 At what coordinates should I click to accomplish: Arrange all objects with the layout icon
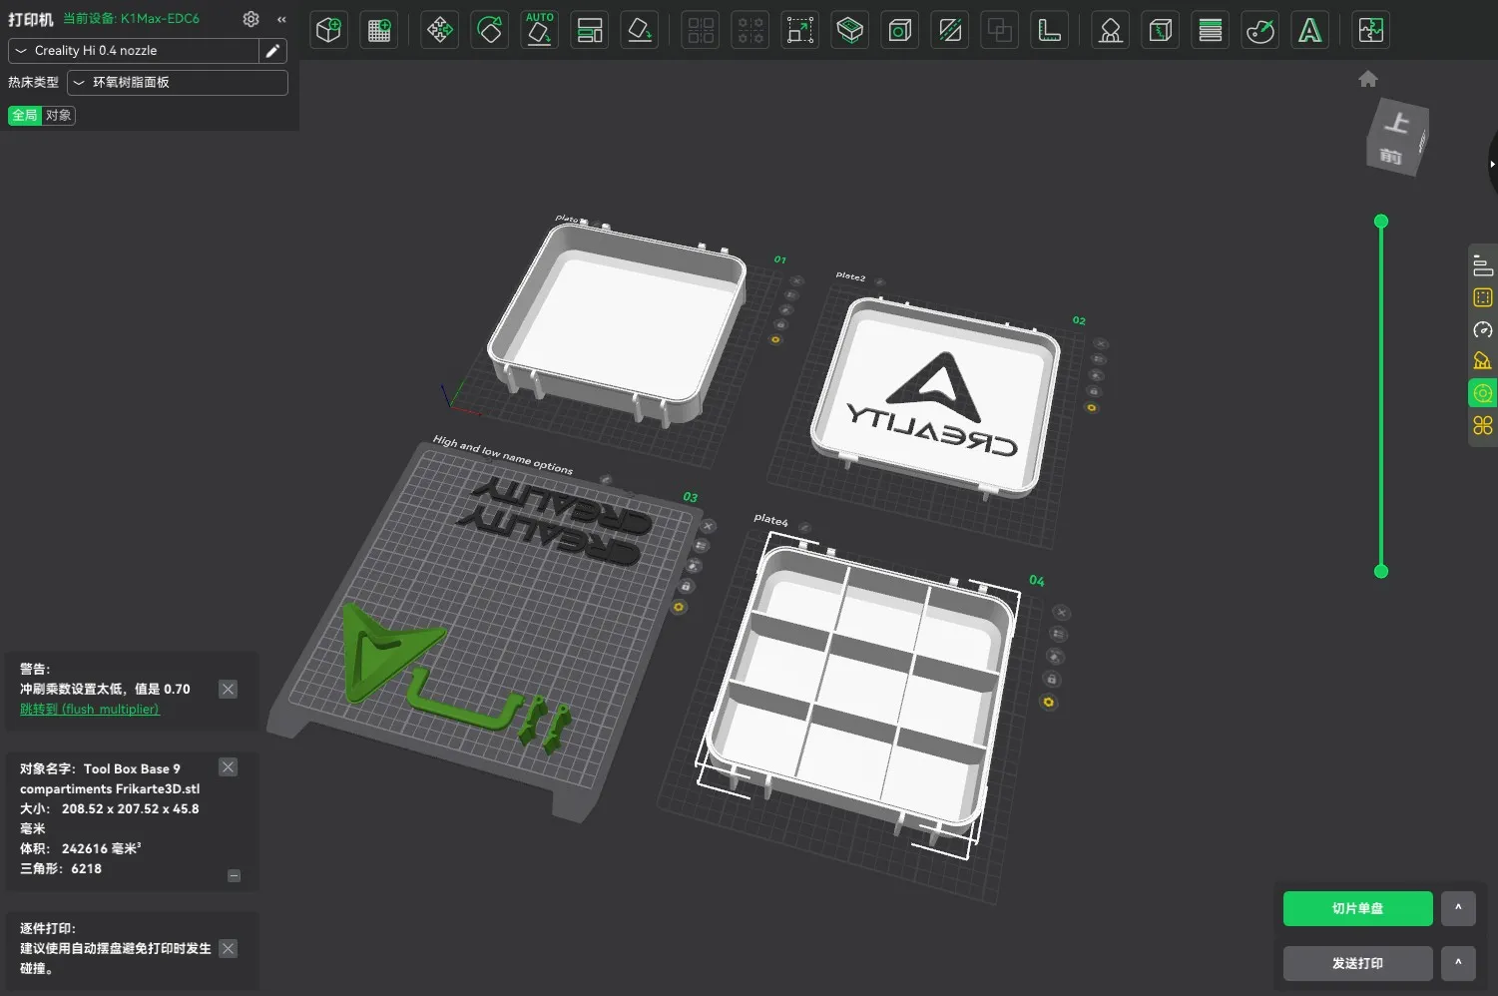coord(590,30)
